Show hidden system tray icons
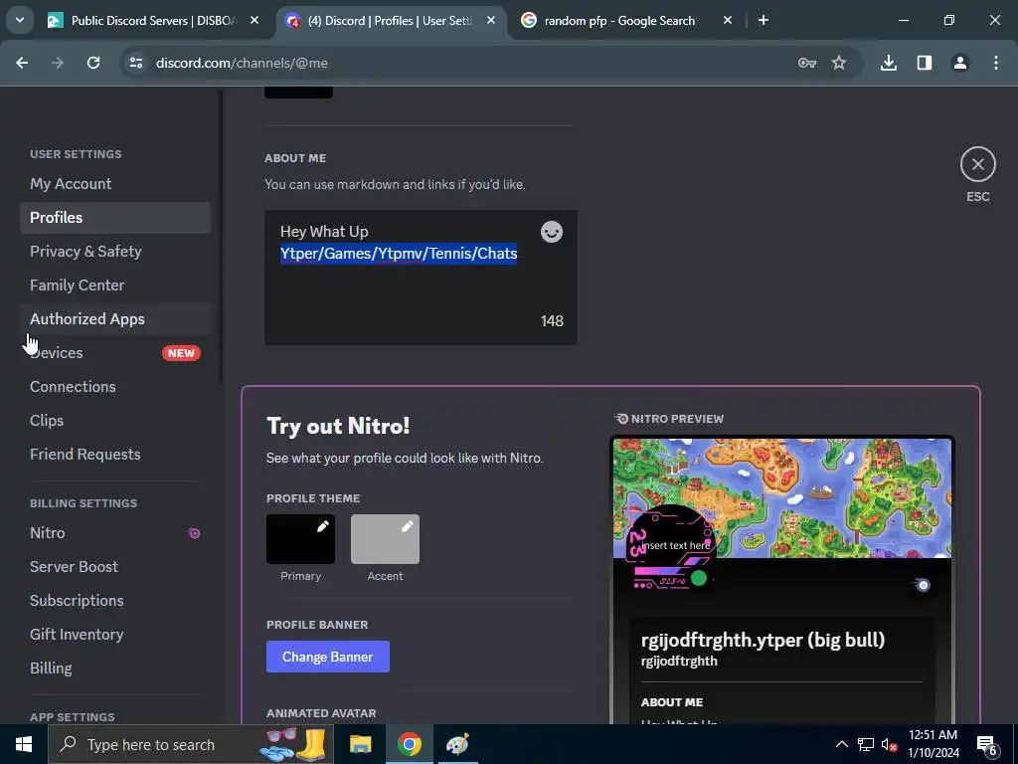Image resolution: width=1018 pixels, height=764 pixels. (x=841, y=744)
